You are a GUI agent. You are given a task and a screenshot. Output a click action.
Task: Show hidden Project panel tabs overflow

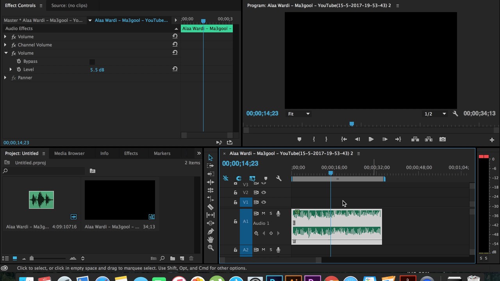(199, 153)
